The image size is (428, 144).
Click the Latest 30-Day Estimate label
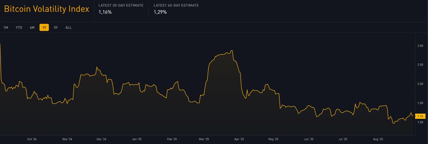tap(121, 5)
